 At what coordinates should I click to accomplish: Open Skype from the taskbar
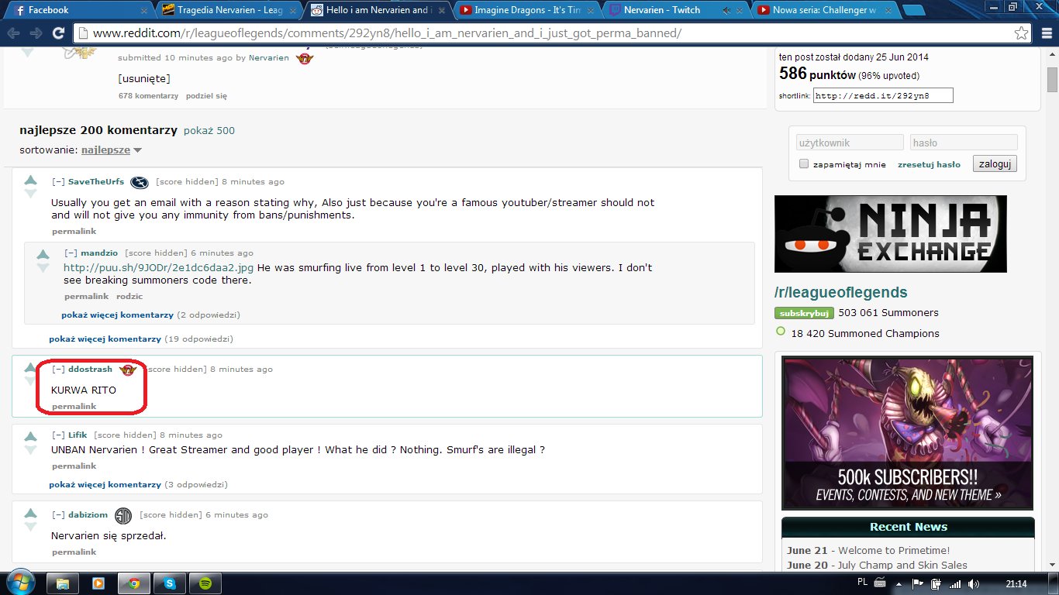pyautogui.click(x=170, y=583)
